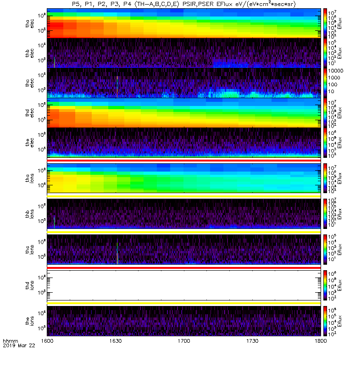Viewport: 344px width, 367px height.
Task: Click the 'hhmm' axis unit label
Action: click(11, 341)
